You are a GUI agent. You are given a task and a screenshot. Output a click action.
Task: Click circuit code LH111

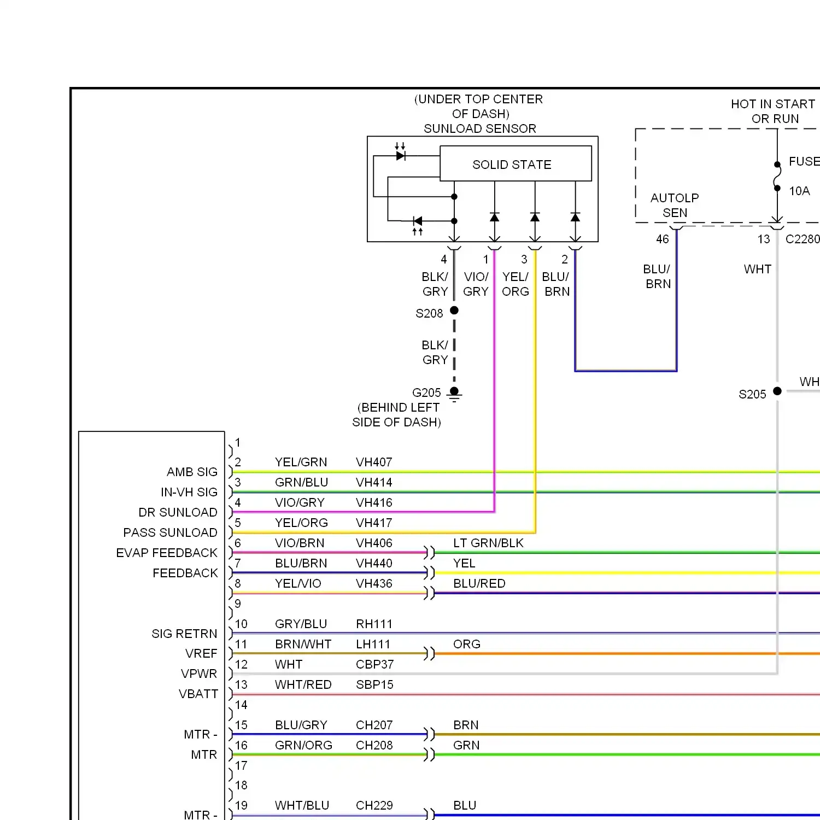pyautogui.click(x=373, y=644)
